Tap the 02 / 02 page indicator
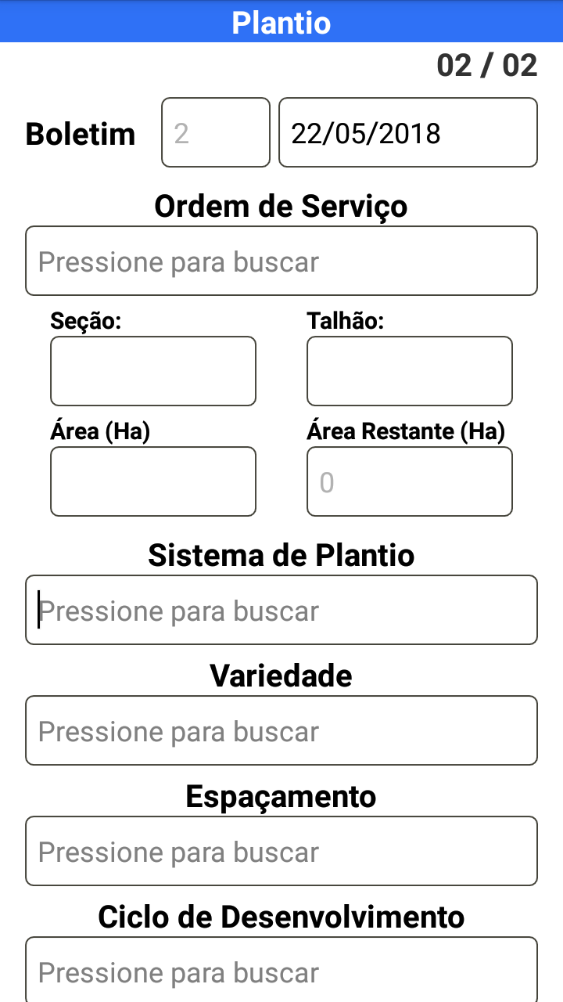The width and height of the screenshot is (563, 1002). point(487,66)
